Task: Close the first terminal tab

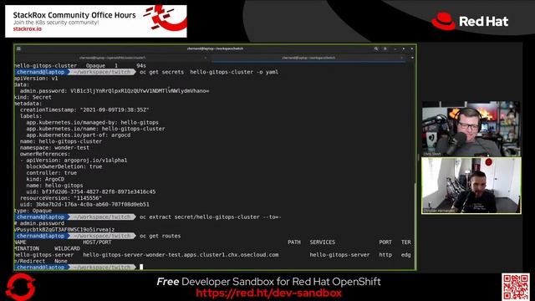Action: pyautogui.click(x=205, y=58)
